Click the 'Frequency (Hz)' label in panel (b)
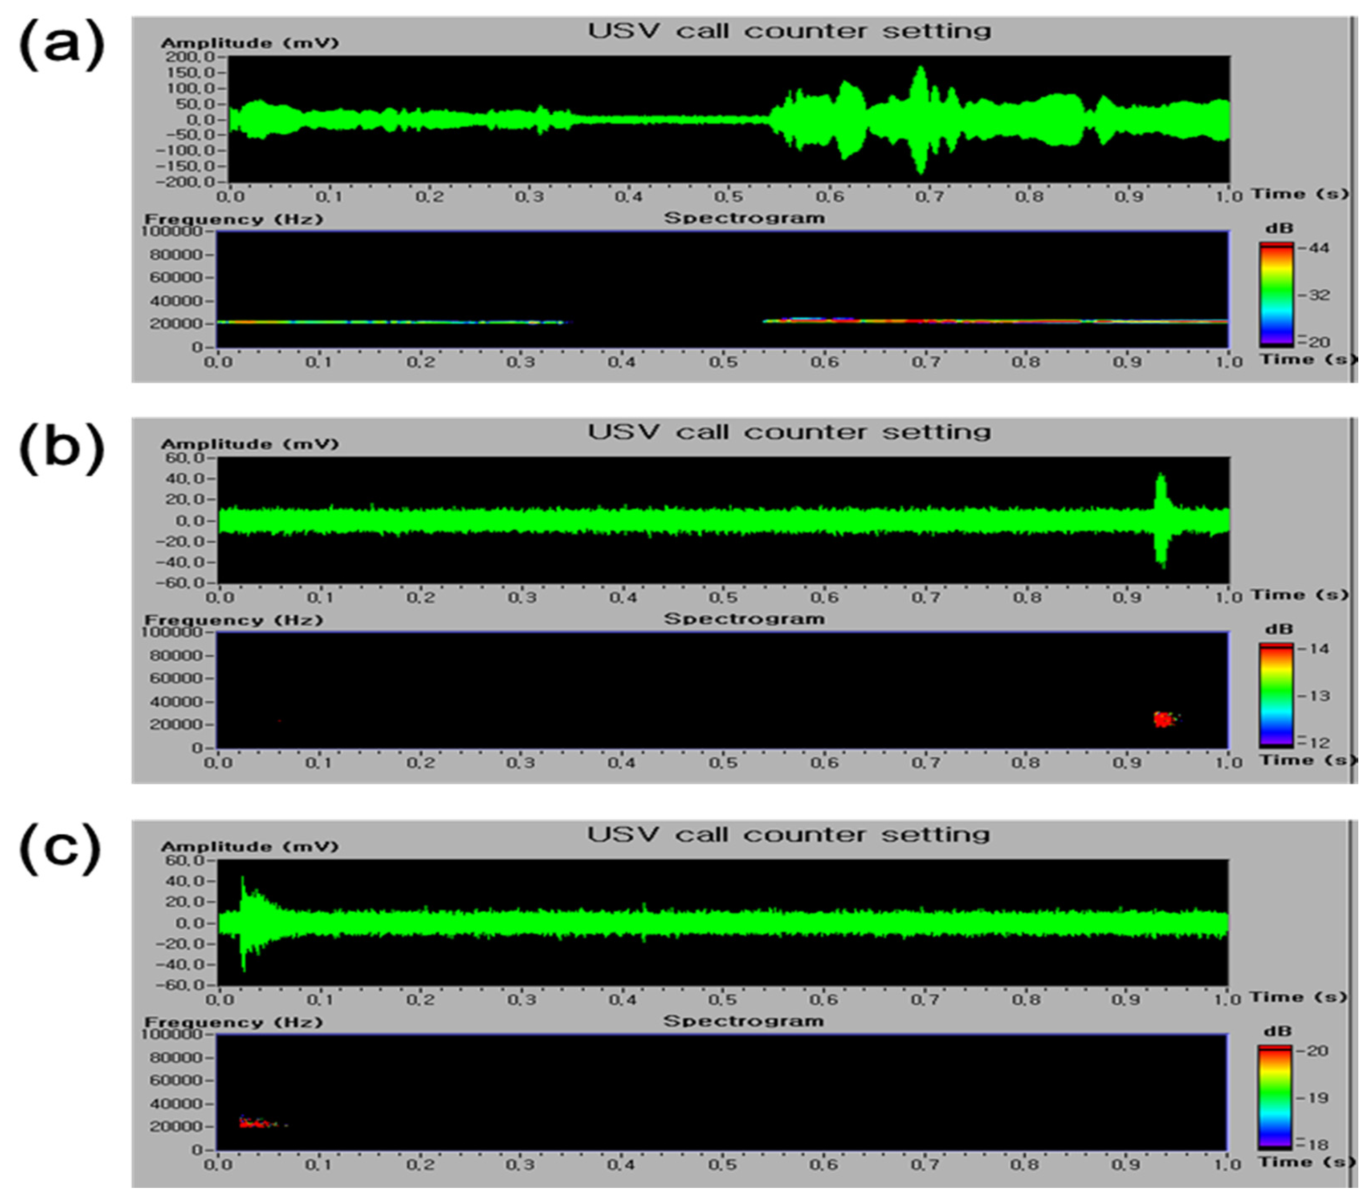The width and height of the screenshot is (1369, 1203). pyautogui.click(x=234, y=620)
